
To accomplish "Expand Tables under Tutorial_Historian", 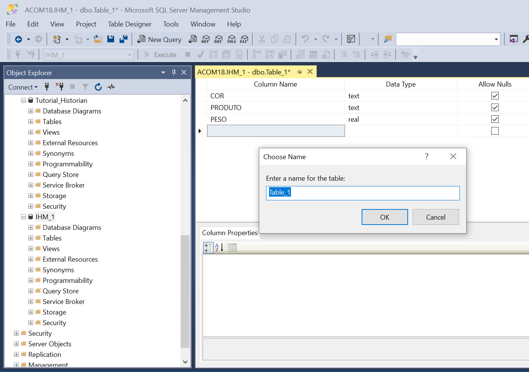I will point(31,121).
